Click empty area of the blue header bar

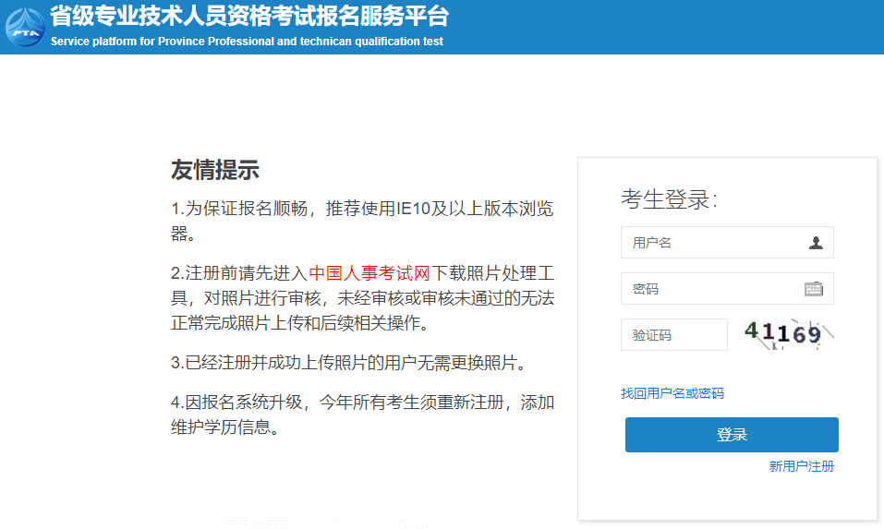click(665, 28)
